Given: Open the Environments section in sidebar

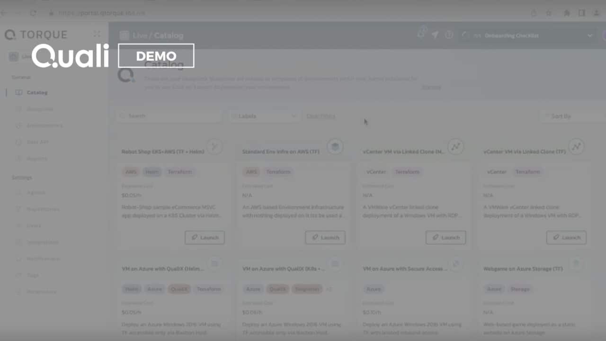Looking at the screenshot, I should click(x=45, y=125).
